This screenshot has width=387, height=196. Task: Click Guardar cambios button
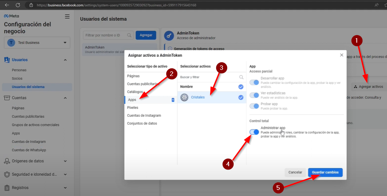[x=325, y=172]
